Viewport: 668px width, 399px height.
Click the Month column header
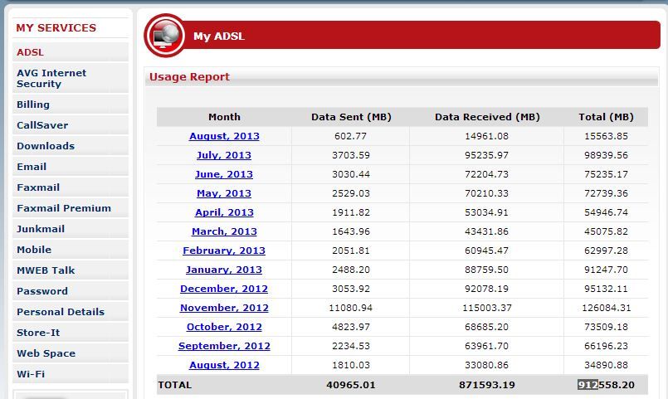224,117
